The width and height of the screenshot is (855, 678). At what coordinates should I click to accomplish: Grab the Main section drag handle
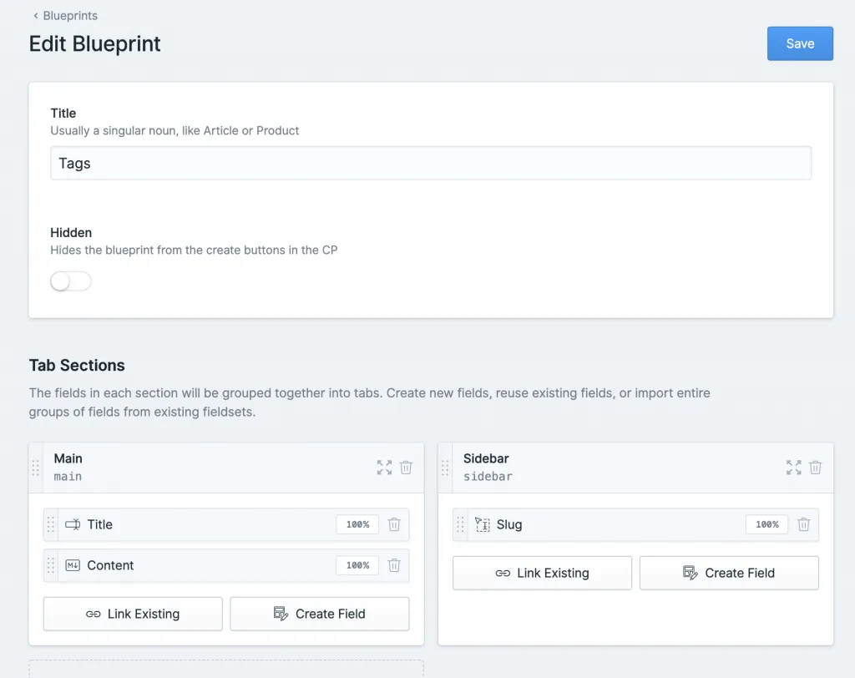(35, 468)
